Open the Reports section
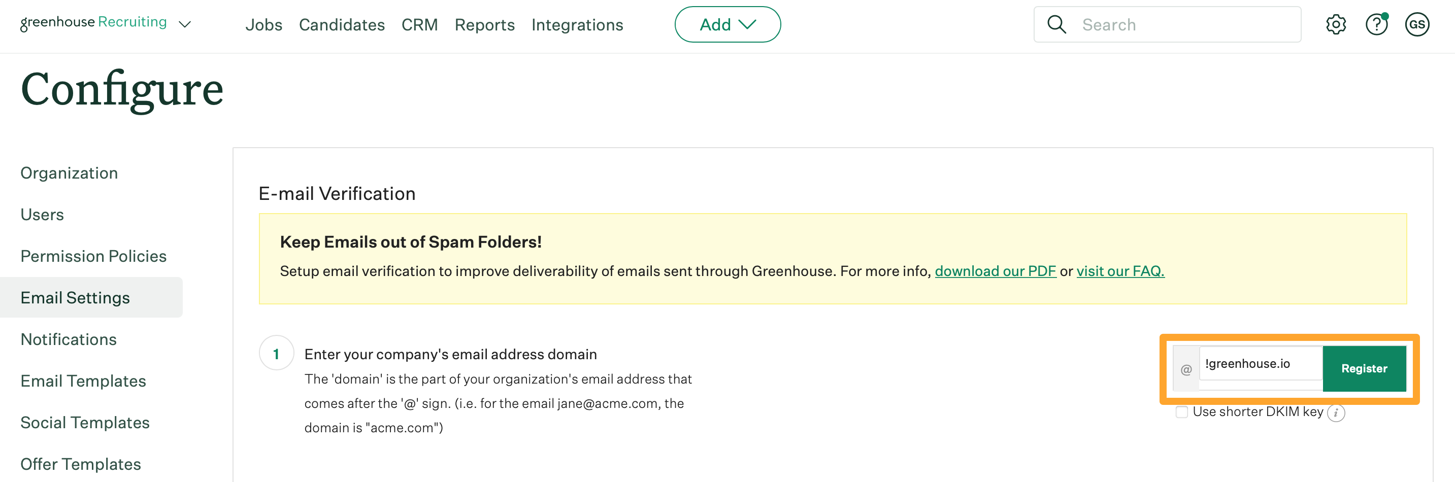 485,25
